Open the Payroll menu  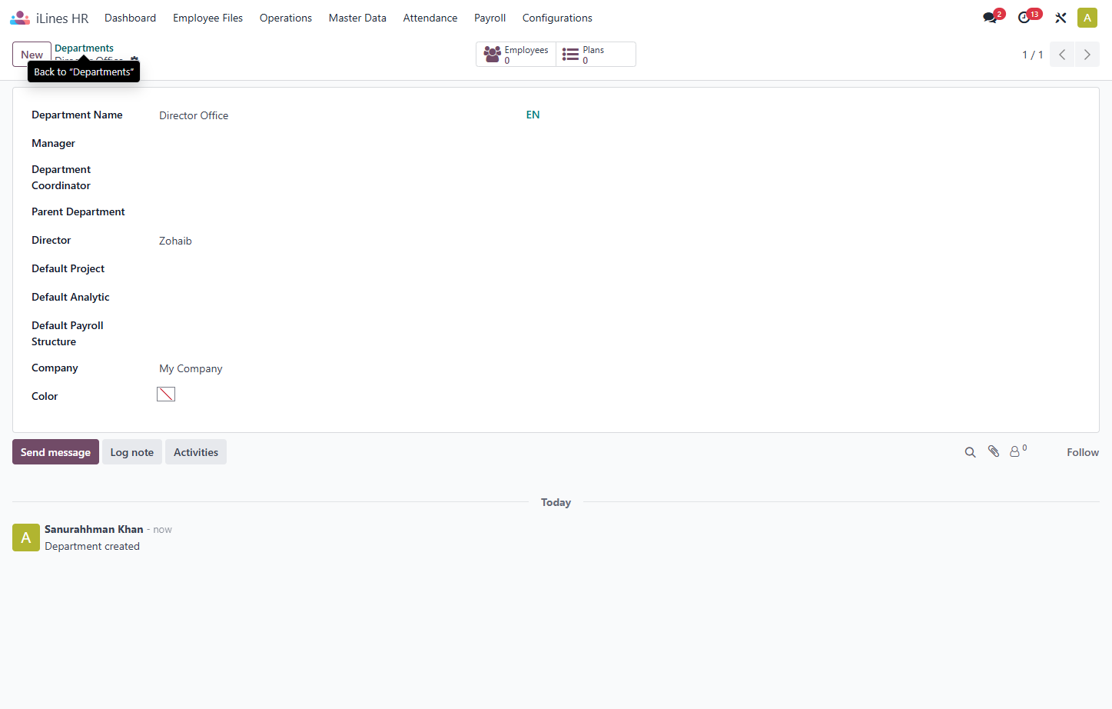[490, 18]
